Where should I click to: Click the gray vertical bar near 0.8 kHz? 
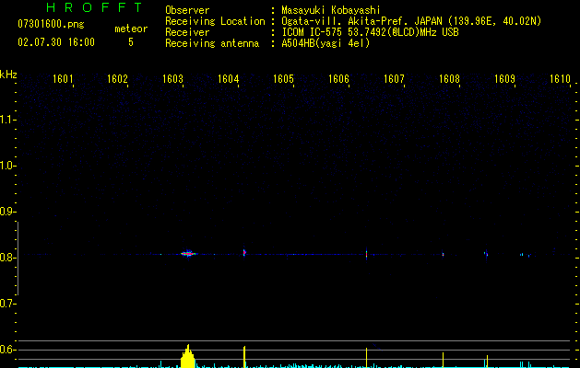(x=18, y=259)
